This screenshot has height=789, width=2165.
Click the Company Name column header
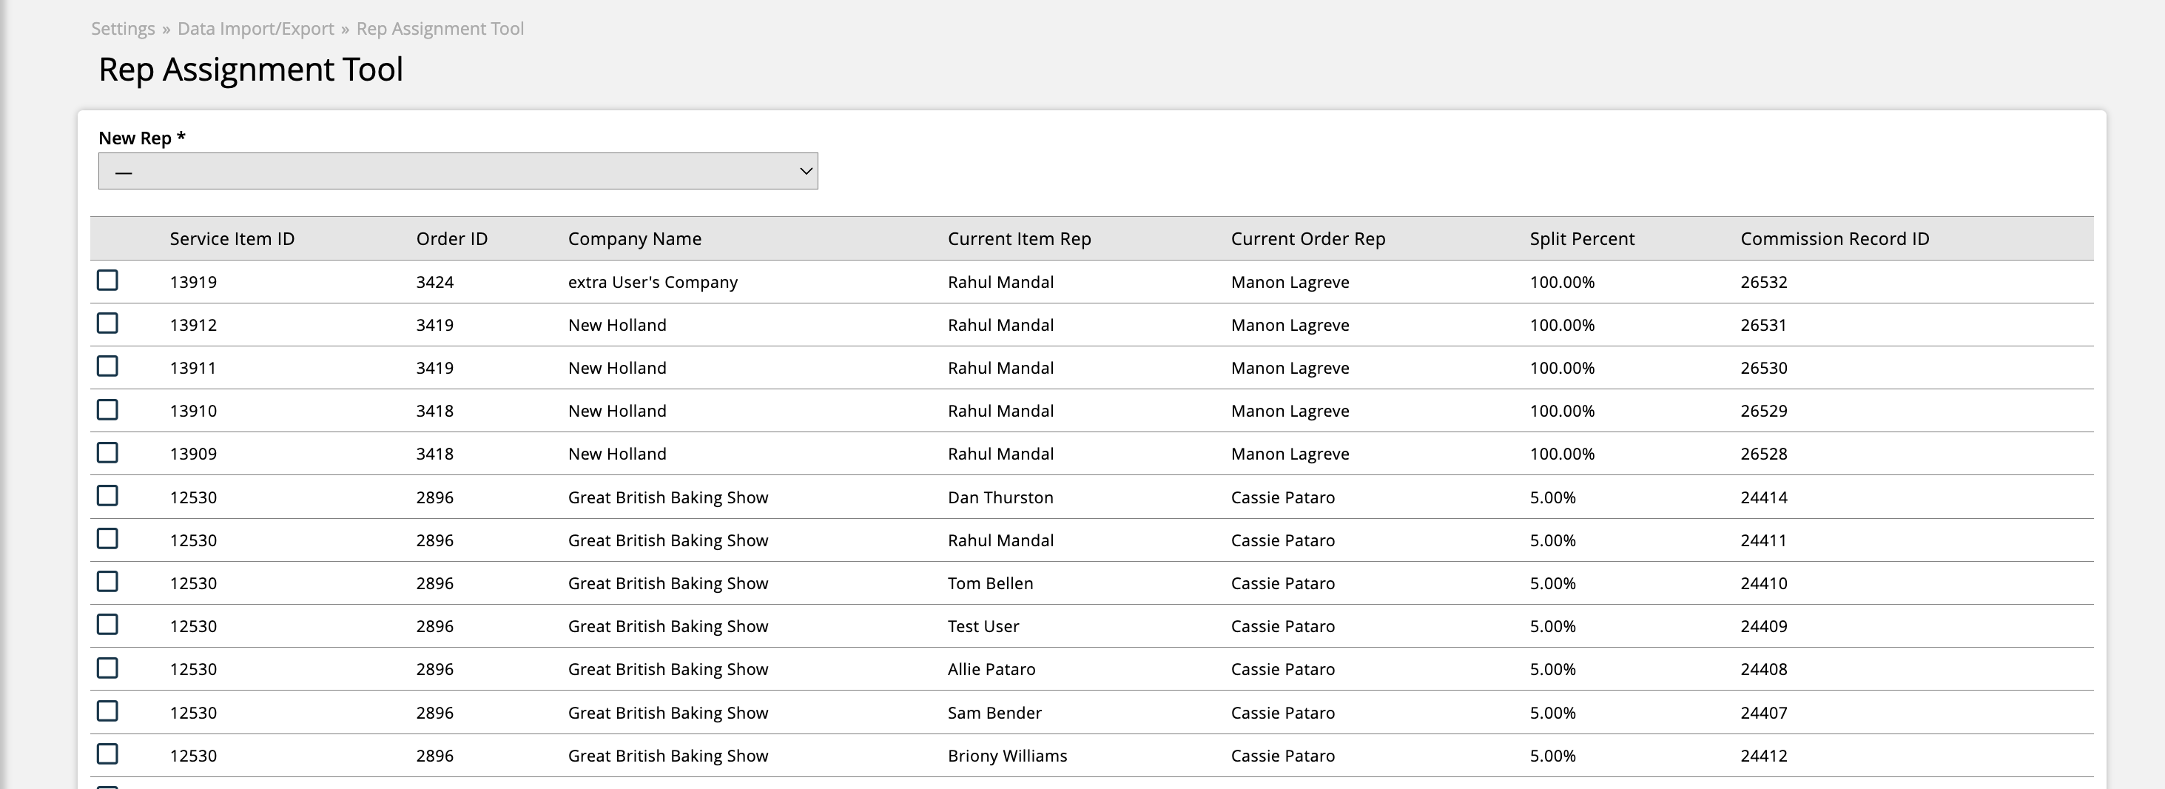[x=635, y=239]
